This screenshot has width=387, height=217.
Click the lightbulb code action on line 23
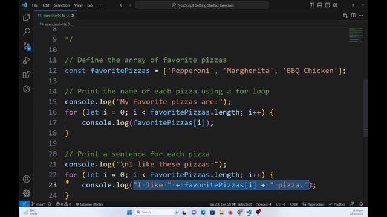pyautogui.click(x=67, y=182)
